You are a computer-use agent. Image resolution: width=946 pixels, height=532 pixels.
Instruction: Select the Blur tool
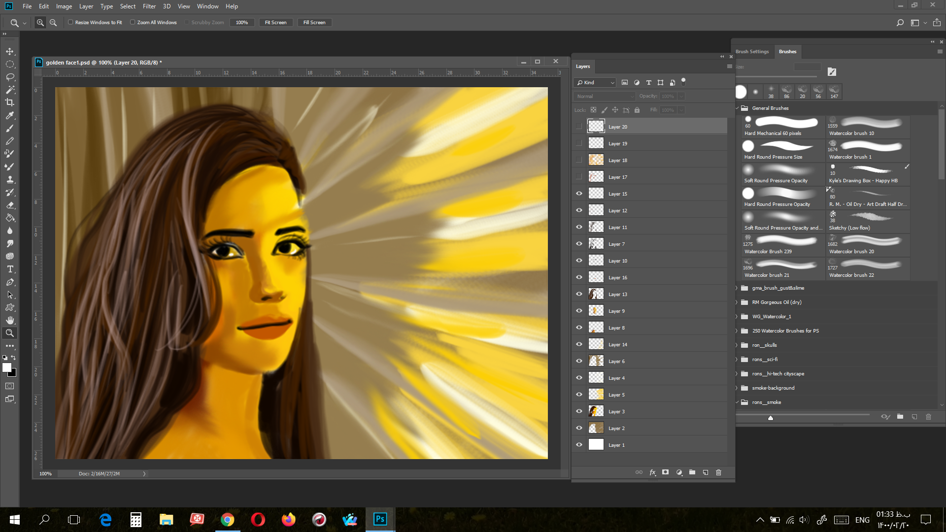click(x=10, y=231)
